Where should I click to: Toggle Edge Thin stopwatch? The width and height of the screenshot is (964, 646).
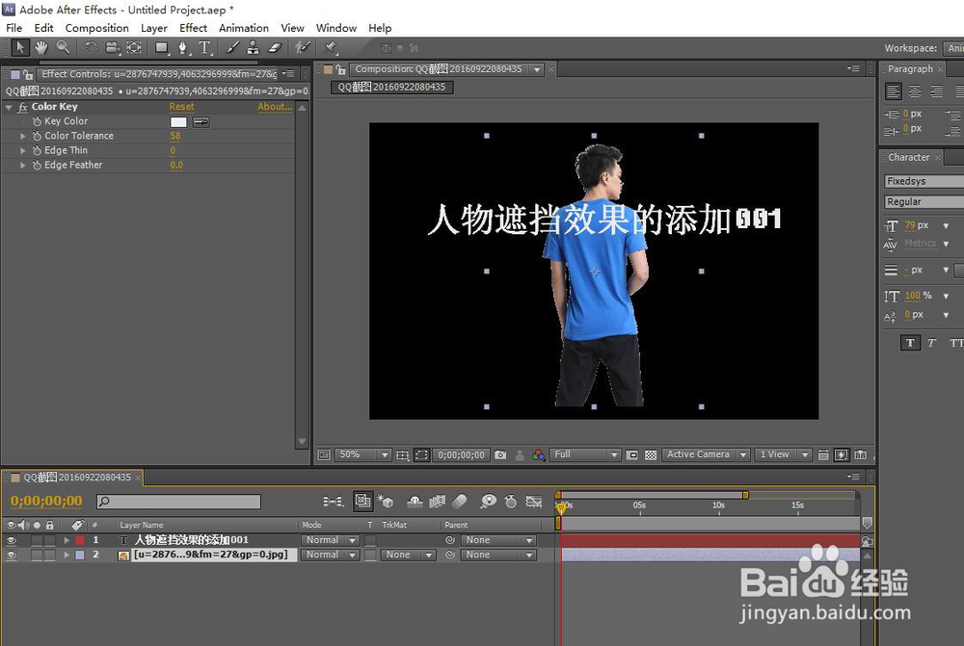37,150
